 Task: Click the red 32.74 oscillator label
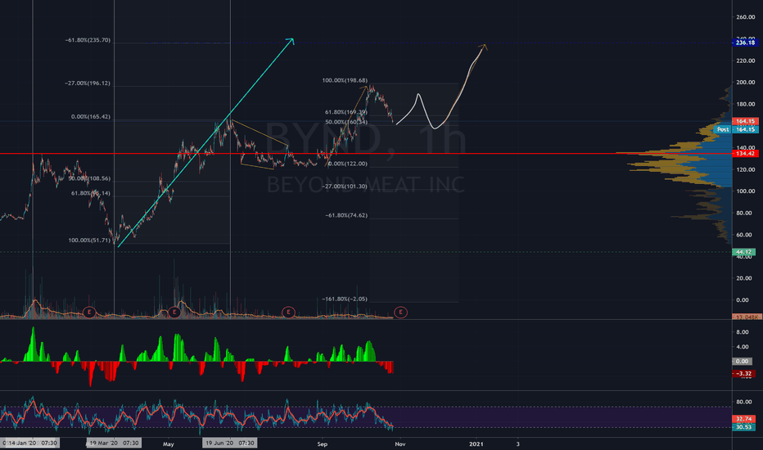744,419
